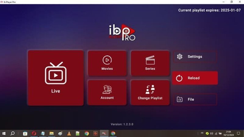Screen dimensions: 244x137
Task: Click the taskbar search magnifier icon
Action: (x=13, y=133)
